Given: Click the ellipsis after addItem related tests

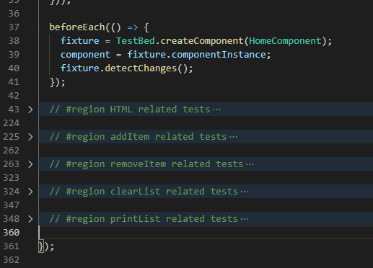Looking at the screenshot, I should pos(233,137).
